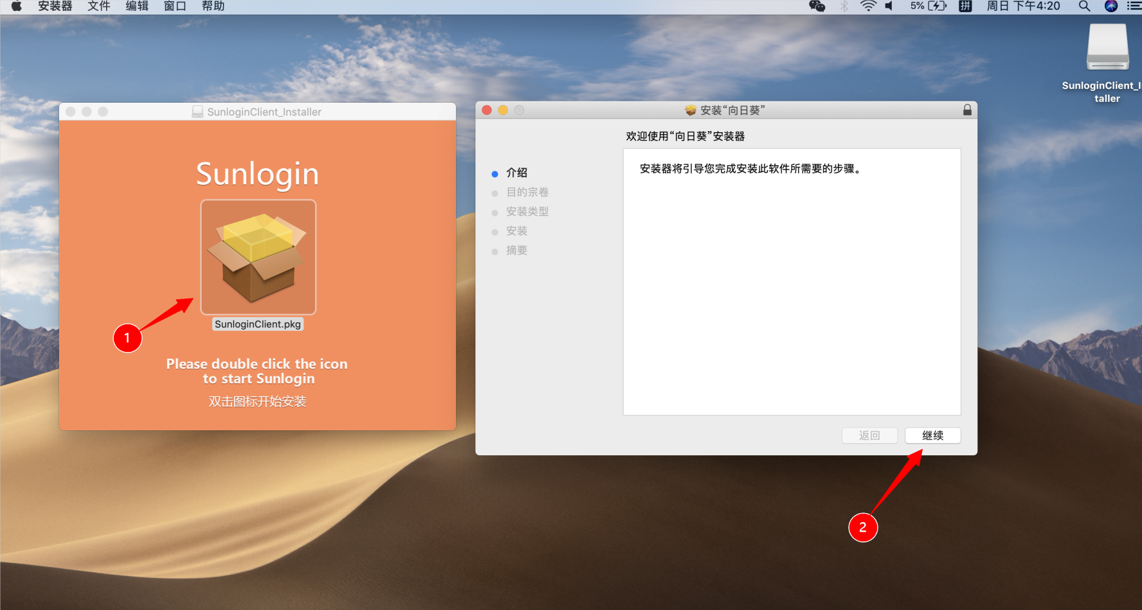Image resolution: width=1142 pixels, height=610 pixels.
Task: Click the Sunlogin heading in orange window
Action: coord(257,174)
